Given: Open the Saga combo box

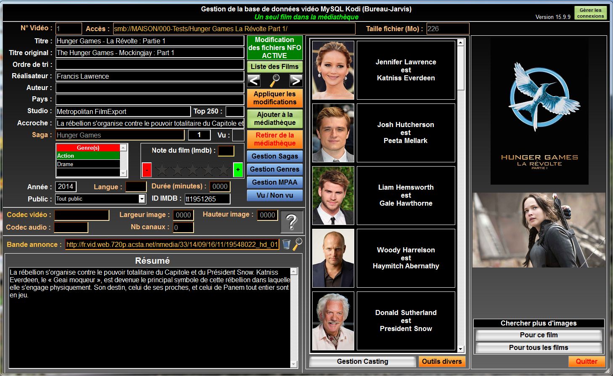Looking at the screenshot, I should pyautogui.click(x=120, y=135).
